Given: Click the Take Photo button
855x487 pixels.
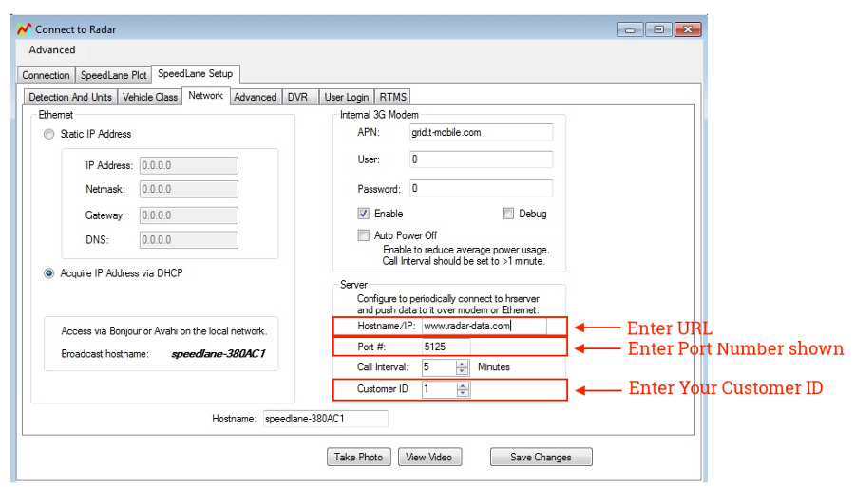Looking at the screenshot, I should [358, 457].
